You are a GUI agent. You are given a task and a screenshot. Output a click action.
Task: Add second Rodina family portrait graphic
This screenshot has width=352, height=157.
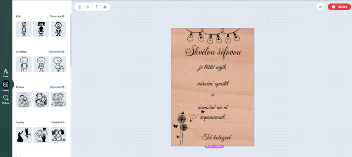(x=41, y=99)
